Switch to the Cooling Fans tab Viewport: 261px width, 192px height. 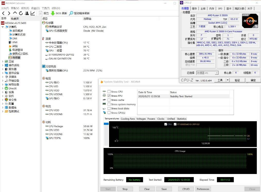tap(128, 119)
